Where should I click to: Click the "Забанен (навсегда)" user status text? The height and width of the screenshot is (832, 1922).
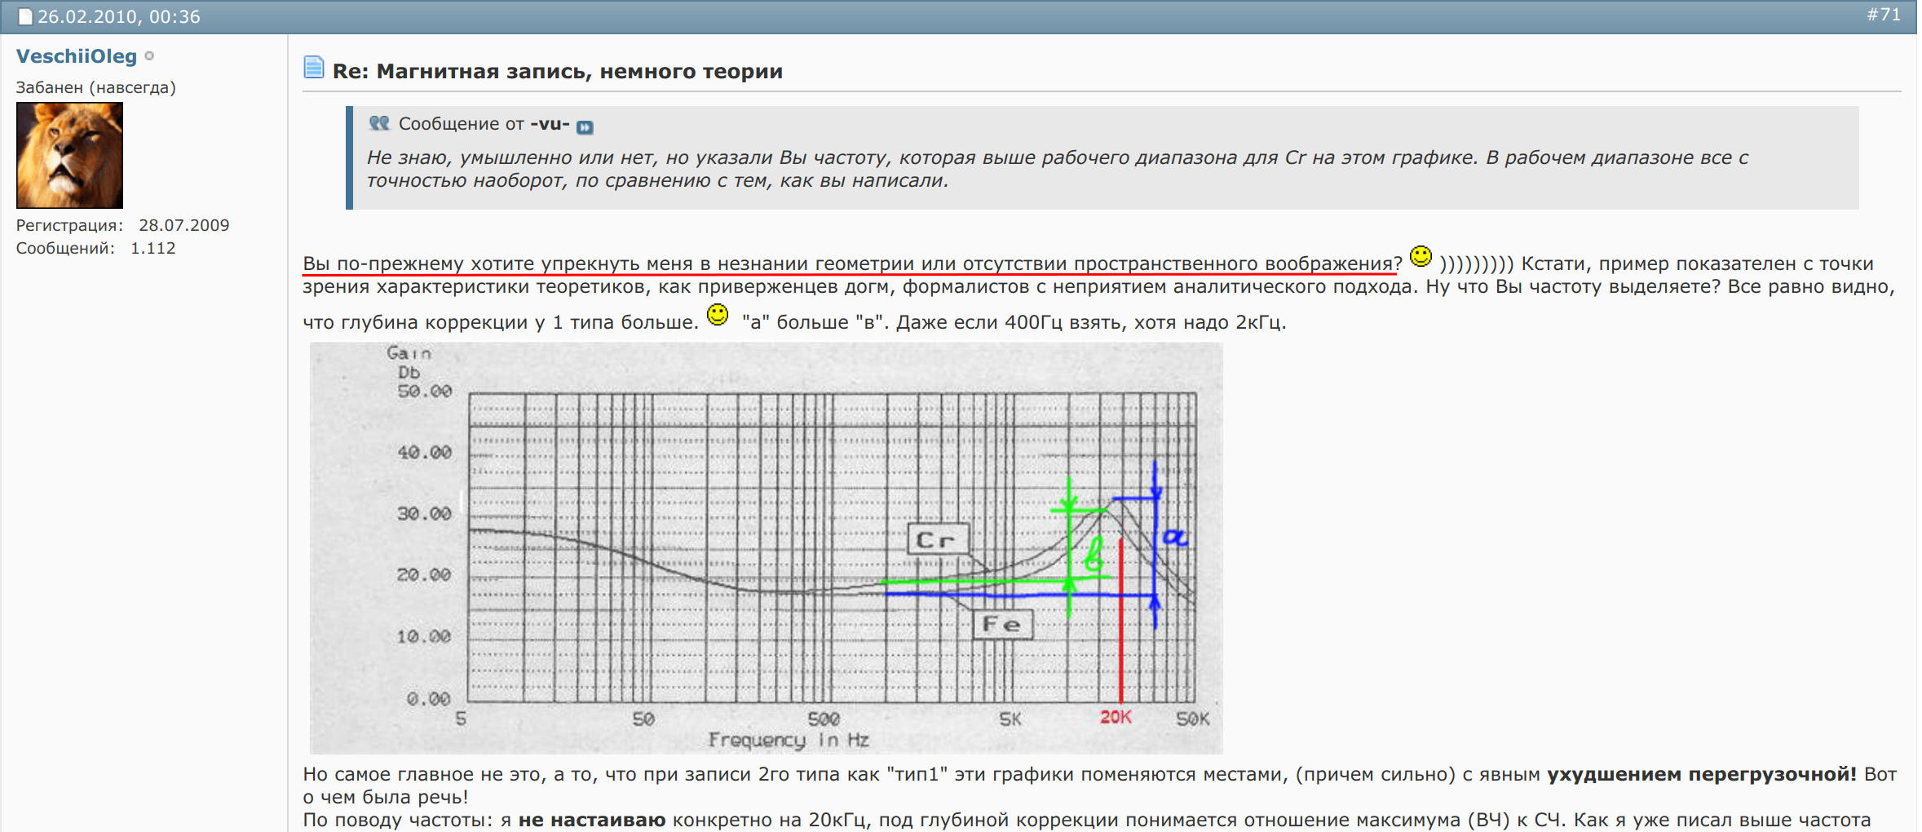(x=96, y=87)
